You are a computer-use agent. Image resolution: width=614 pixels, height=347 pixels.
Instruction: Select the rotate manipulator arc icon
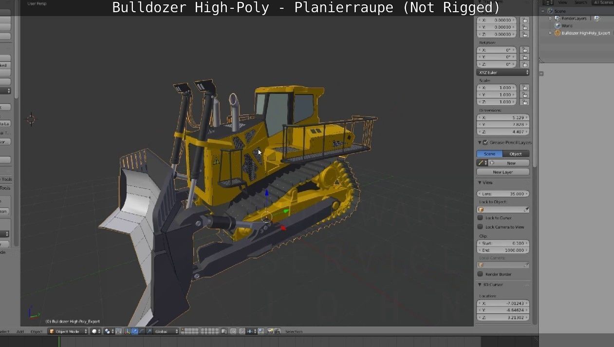click(x=142, y=331)
